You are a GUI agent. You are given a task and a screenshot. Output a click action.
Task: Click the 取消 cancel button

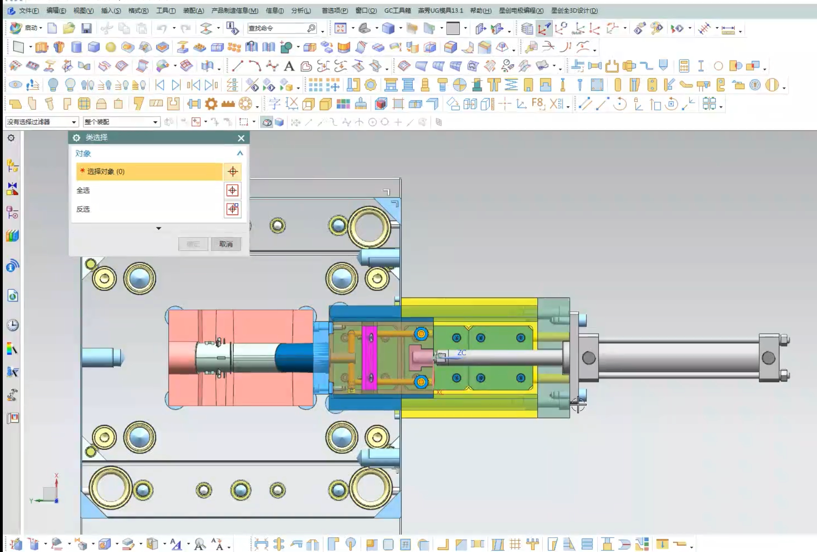[226, 244]
